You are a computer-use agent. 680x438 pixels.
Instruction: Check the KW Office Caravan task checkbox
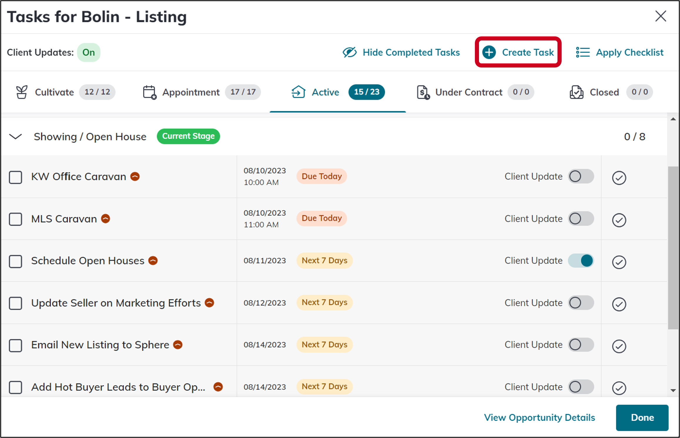[16, 177]
